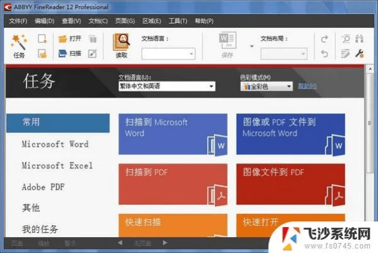Open the 查看(V) menu
The width and height of the screenshot is (378, 253).
click(x=71, y=21)
